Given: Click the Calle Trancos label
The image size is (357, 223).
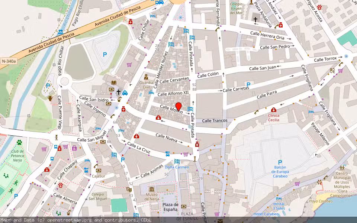Looking at the screenshot, I should pos(215,120).
